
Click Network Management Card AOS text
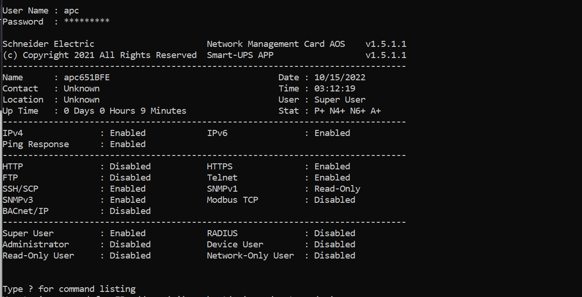pyautogui.click(x=276, y=44)
